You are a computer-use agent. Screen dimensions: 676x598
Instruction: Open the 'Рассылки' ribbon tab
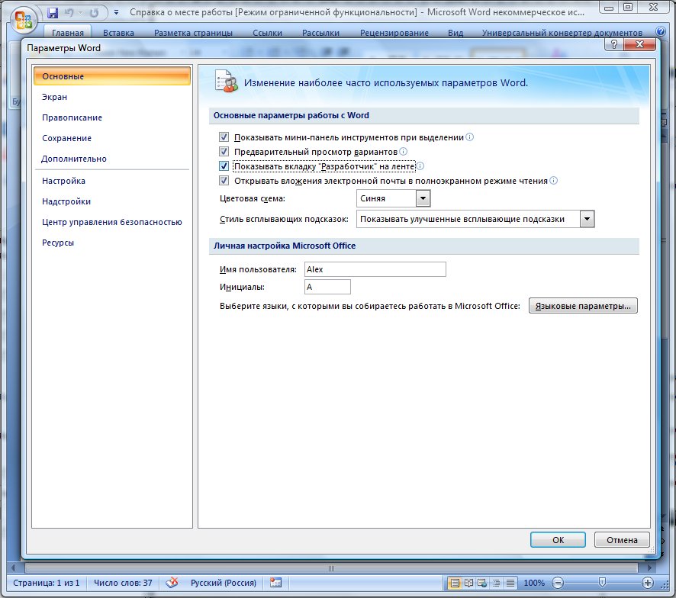pyautogui.click(x=320, y=33)
